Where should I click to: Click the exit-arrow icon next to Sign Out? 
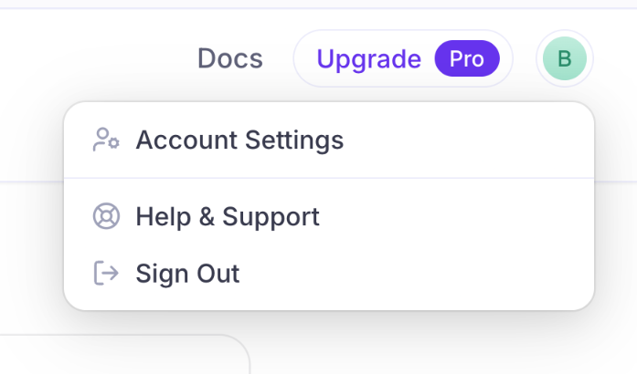coord(106,273)
